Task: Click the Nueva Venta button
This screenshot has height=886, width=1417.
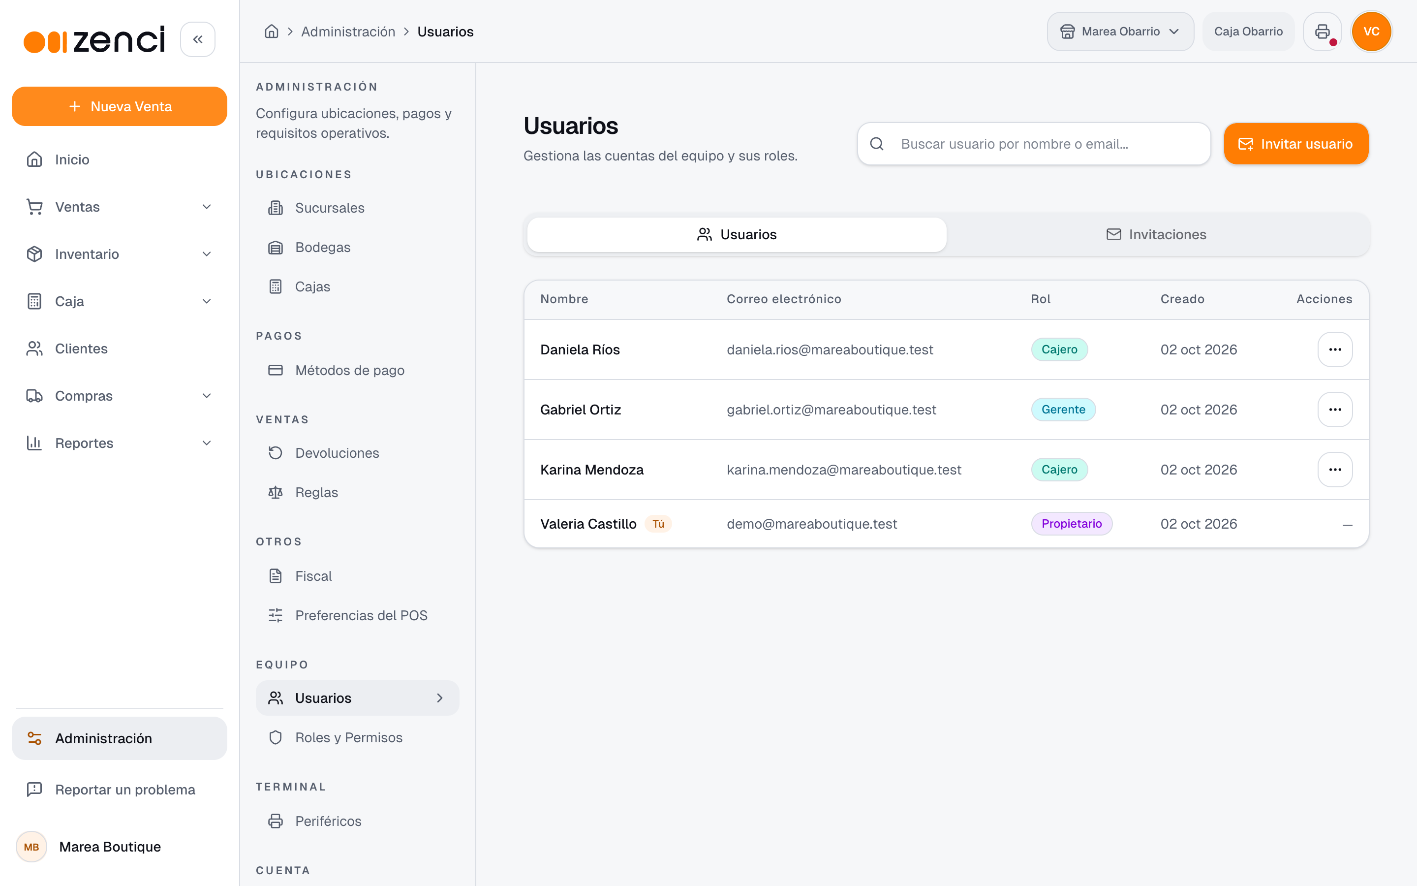Action: tap(119, 106)
